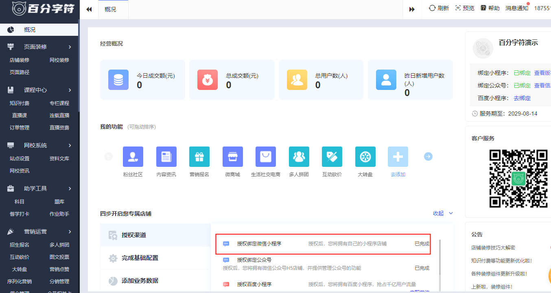Collapse the four-step guide via 收起

pyautogui.click(x=443, y=213)
